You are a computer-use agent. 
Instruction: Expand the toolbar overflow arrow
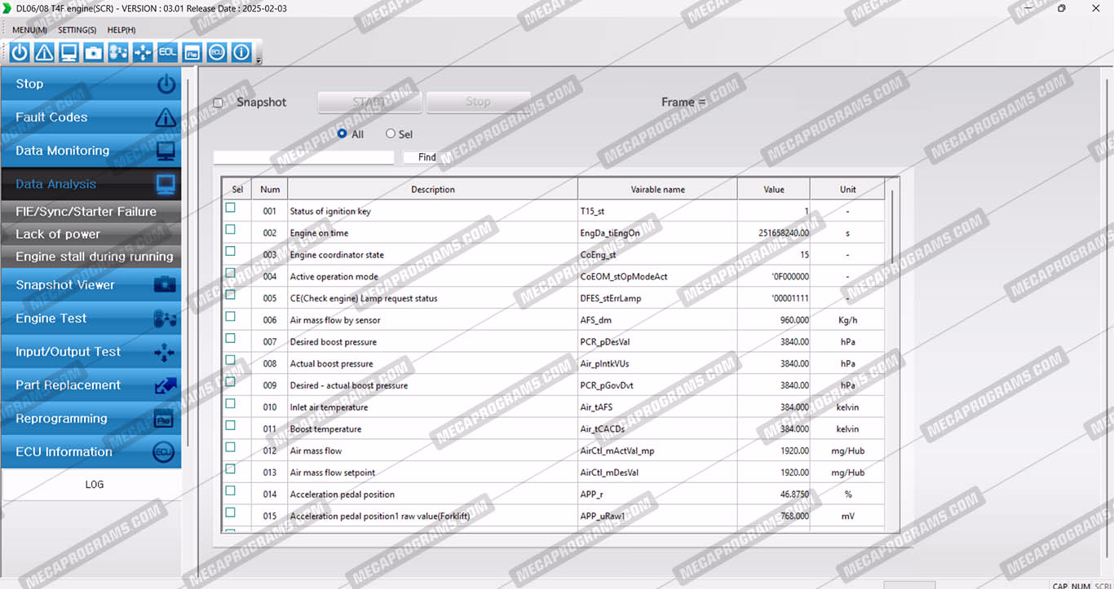pos(259,60)
